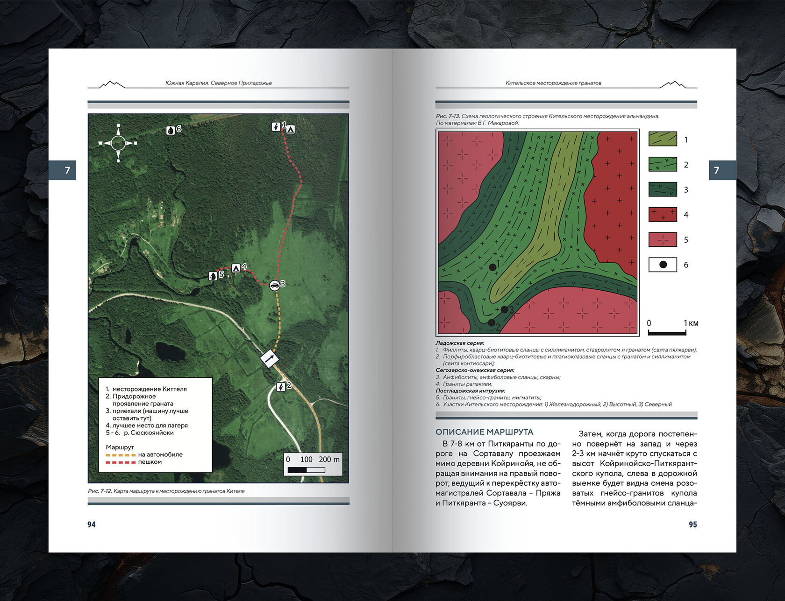
Task: Click legend entry "4. лучшее место для лагеря"
Action: (x=147, y=426)
